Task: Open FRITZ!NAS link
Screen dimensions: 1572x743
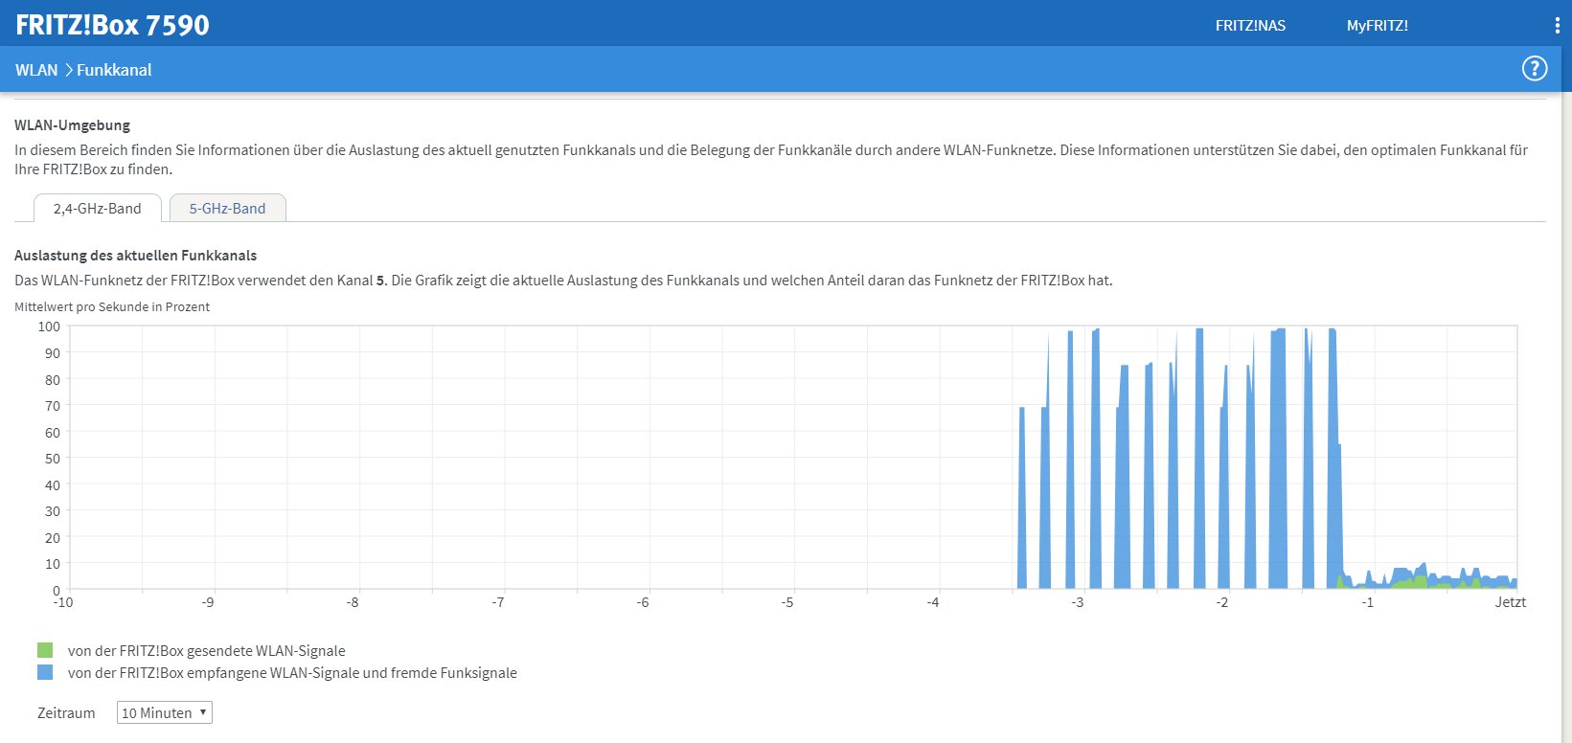Action: point(1250,26)
